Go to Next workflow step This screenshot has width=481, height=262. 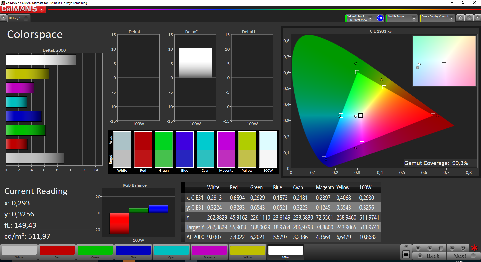click(463, 256)
